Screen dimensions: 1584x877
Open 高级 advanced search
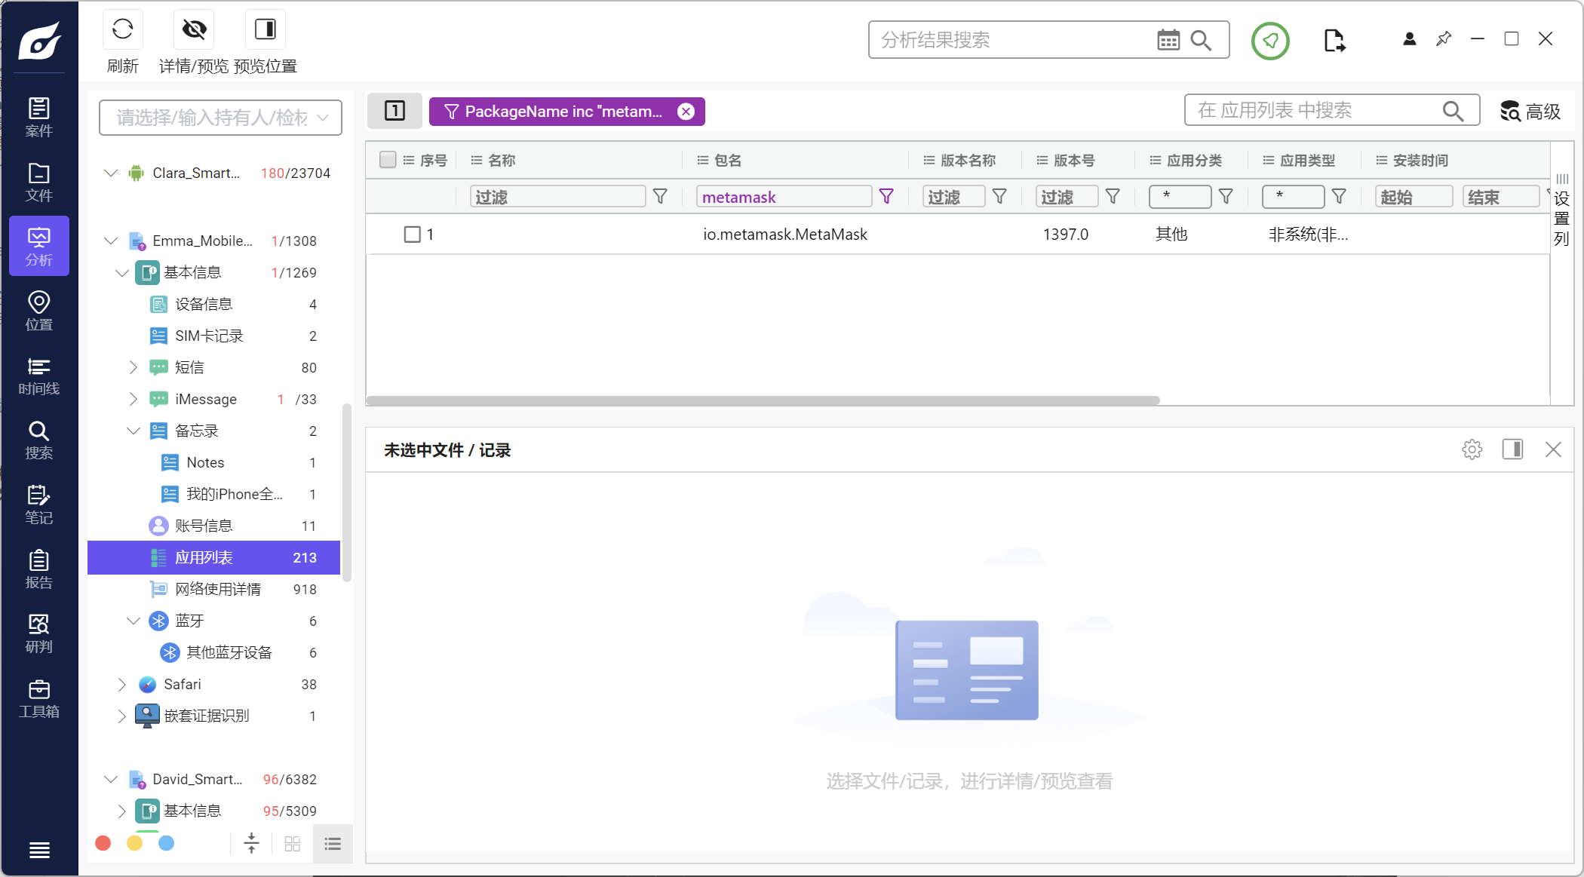pyautogui.click(x=1530, y=112)
